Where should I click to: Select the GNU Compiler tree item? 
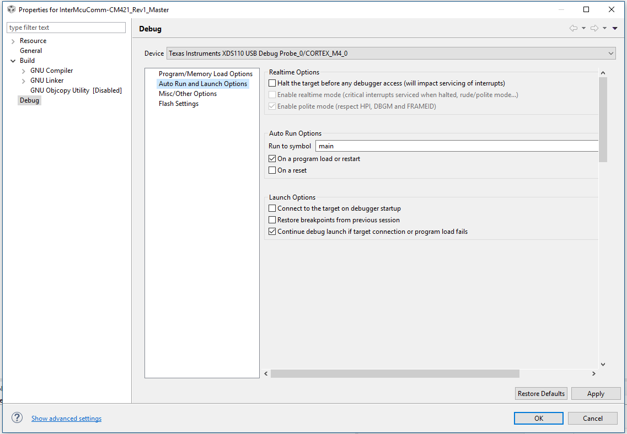[x=52, y=71]
